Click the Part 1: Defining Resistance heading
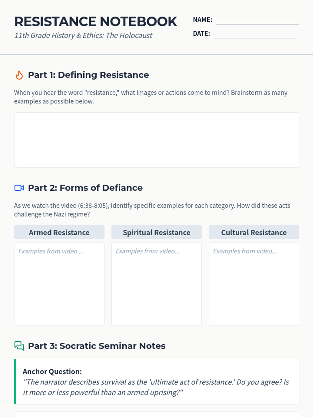The width and height of the screenshot is (313, 417). pyautogui.click(x=88, y=75)
